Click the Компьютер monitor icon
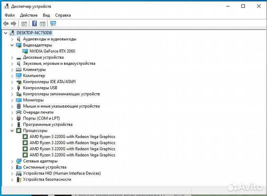 click(x=19, y=75)
